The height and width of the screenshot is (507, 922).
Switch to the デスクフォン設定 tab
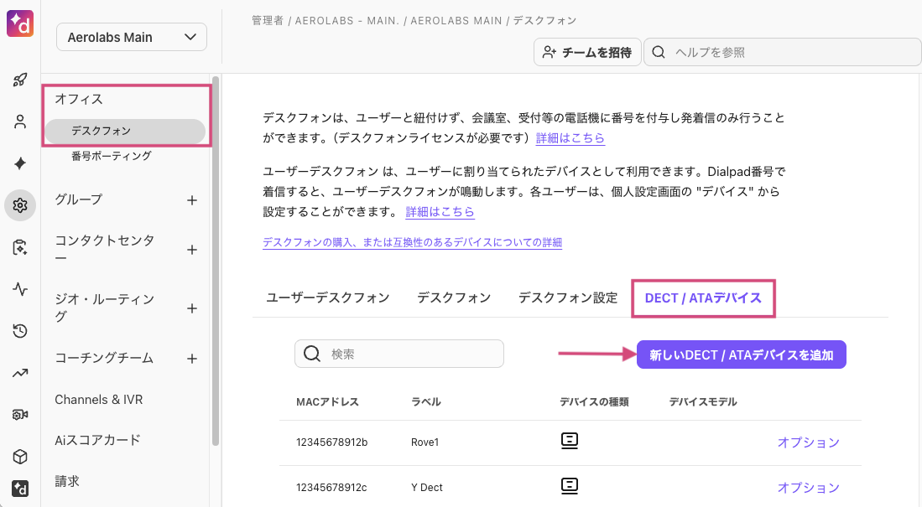pyautogui.click(x=567, y=298)
